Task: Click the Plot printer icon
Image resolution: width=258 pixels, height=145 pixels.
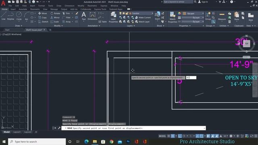Action: click(33, 2)
